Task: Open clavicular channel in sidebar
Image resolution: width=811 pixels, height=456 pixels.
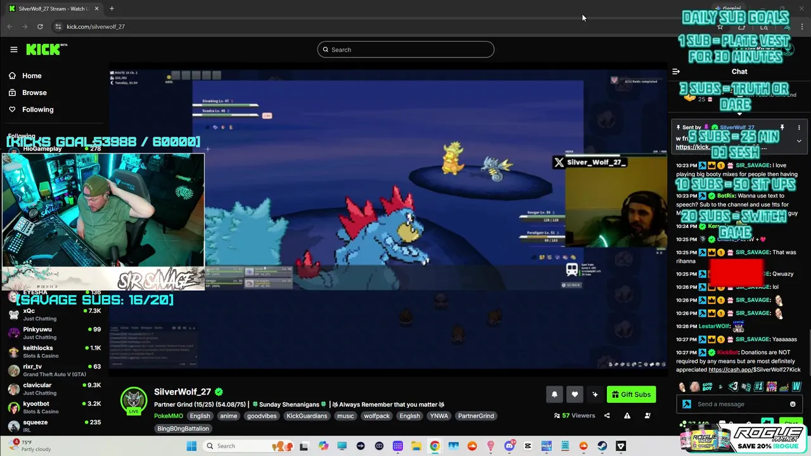Action: pos(54,389)
